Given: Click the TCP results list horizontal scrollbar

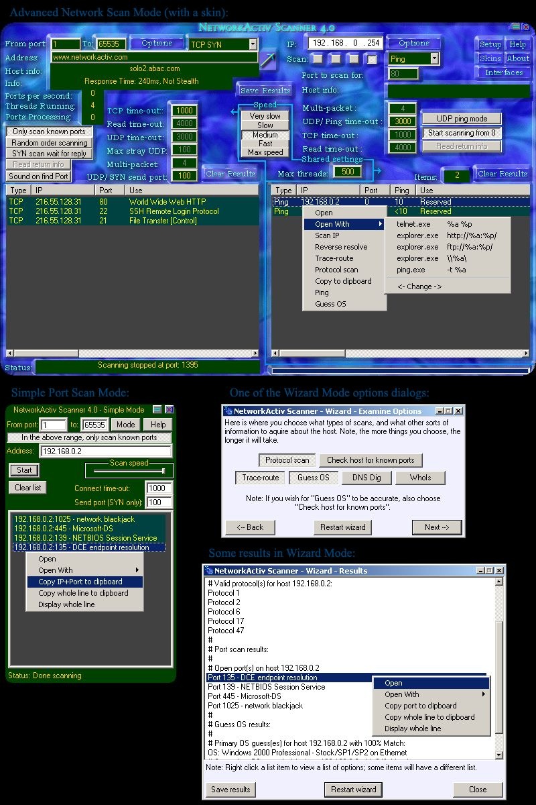Looking at the screenshot, I should tap(133, 353).
